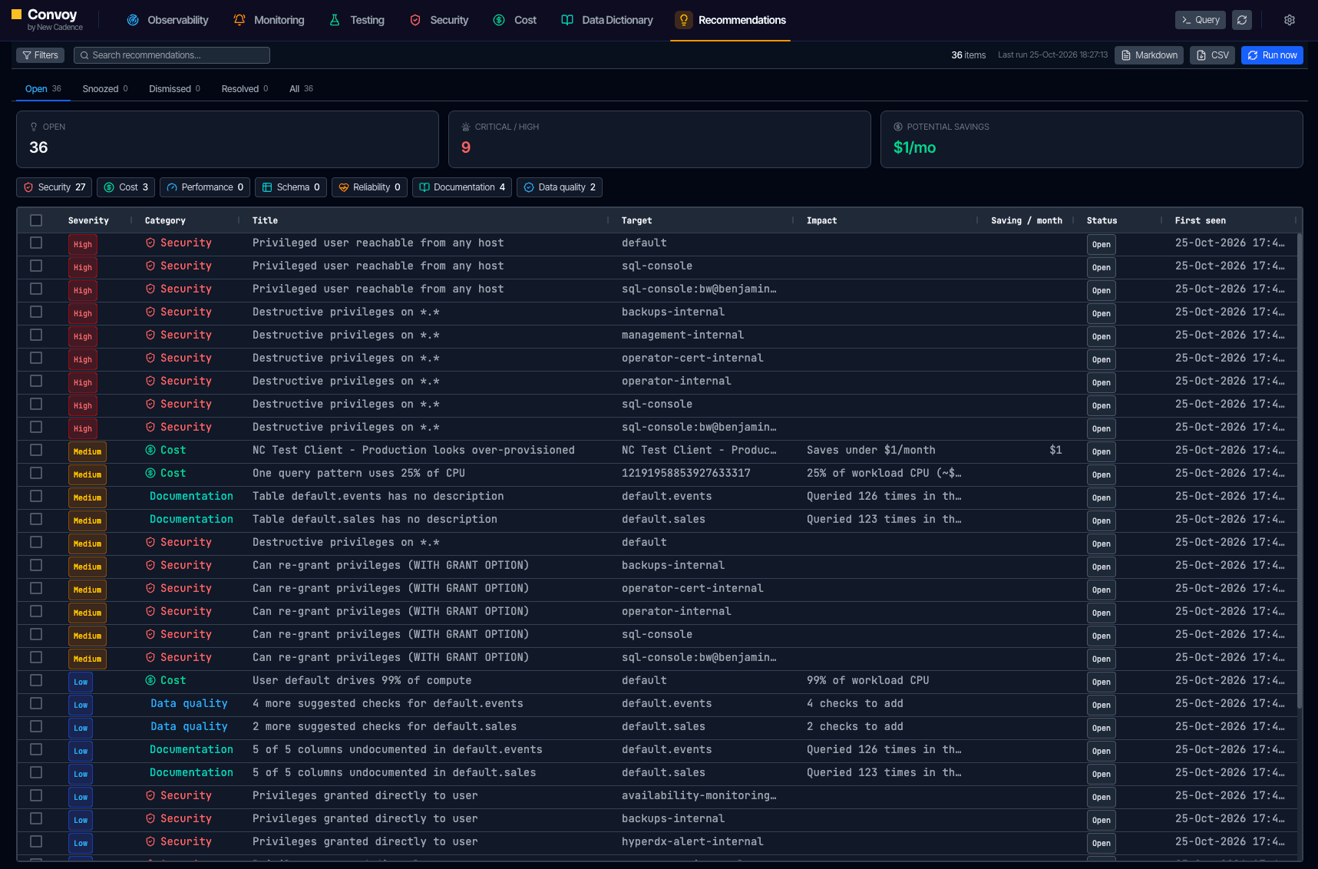This screenshot has height=869, width=1318.
Task: Focus the Search recommendations field
Action: (x=172, y=55)
